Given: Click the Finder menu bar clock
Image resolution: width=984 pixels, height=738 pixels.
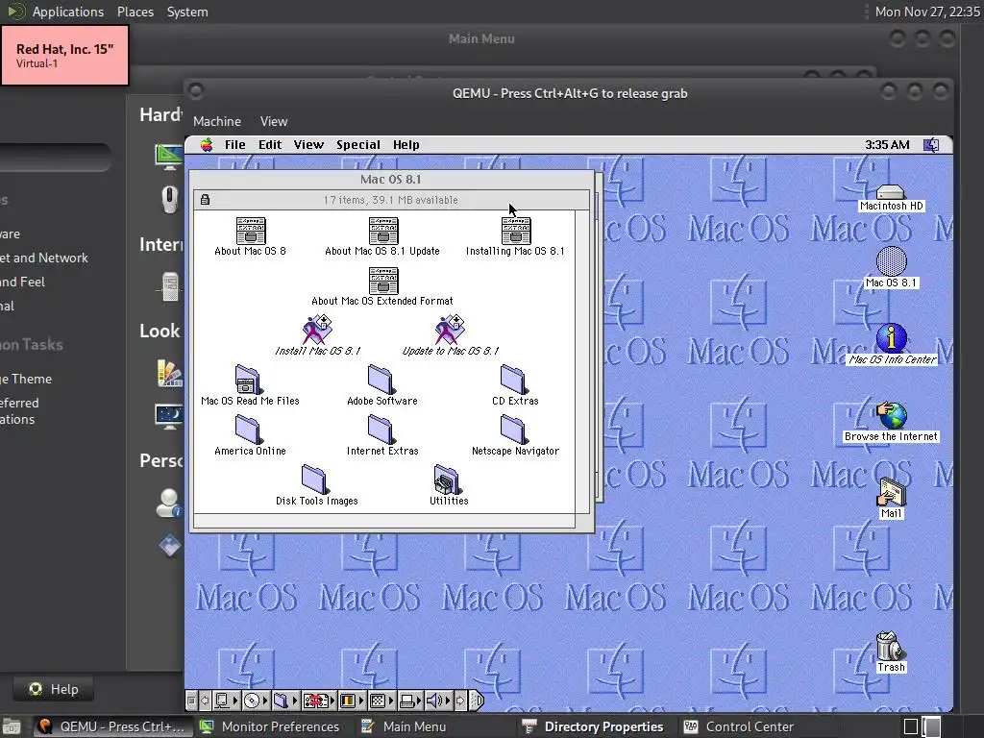Looking at the screenshot, I should [887, 145].
